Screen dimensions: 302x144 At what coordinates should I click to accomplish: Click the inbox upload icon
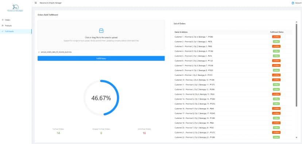(101, 30)
